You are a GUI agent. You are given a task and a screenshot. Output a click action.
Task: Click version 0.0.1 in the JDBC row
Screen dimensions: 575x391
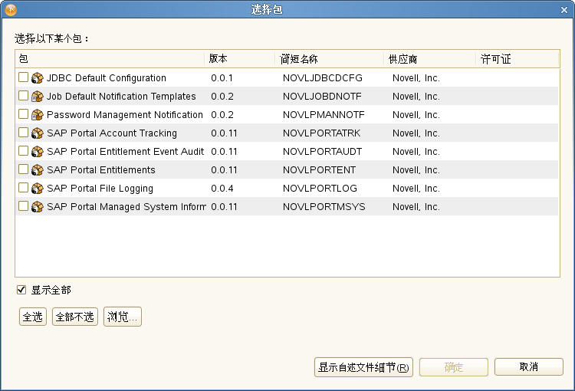(x=222, y=77)
